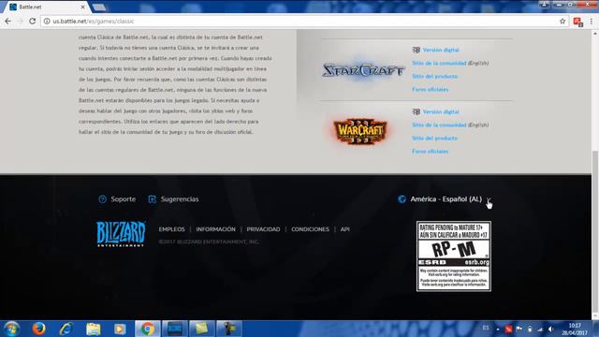599x337 pixels.
Task: Open the CONDICIONES footer link
Action: click(310, 229)
